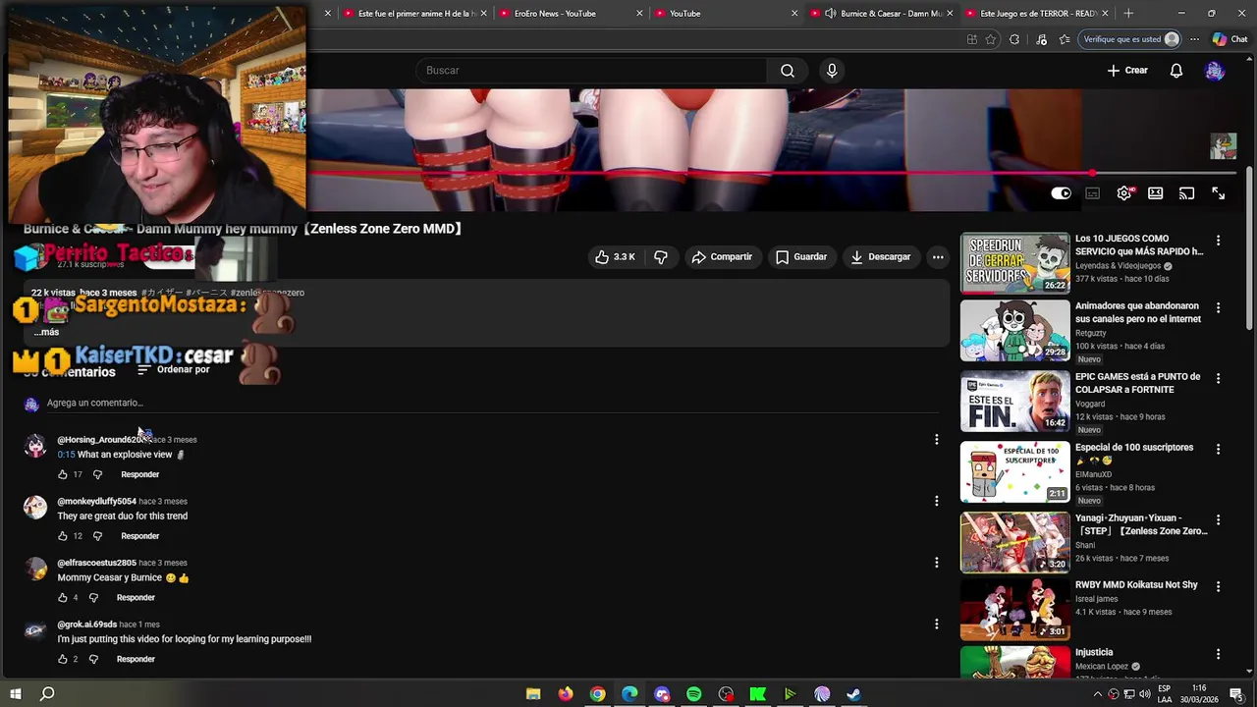
Task: Click the Compartir share button
Action: tap(722, 257)
